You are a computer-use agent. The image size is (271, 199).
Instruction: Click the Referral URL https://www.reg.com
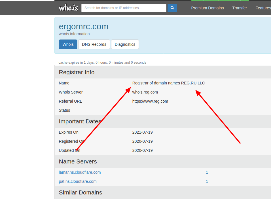tap(150, 101)
